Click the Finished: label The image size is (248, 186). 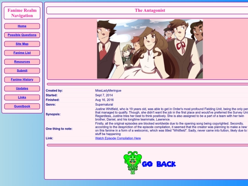pyautogui.click(x=52, y=100)
